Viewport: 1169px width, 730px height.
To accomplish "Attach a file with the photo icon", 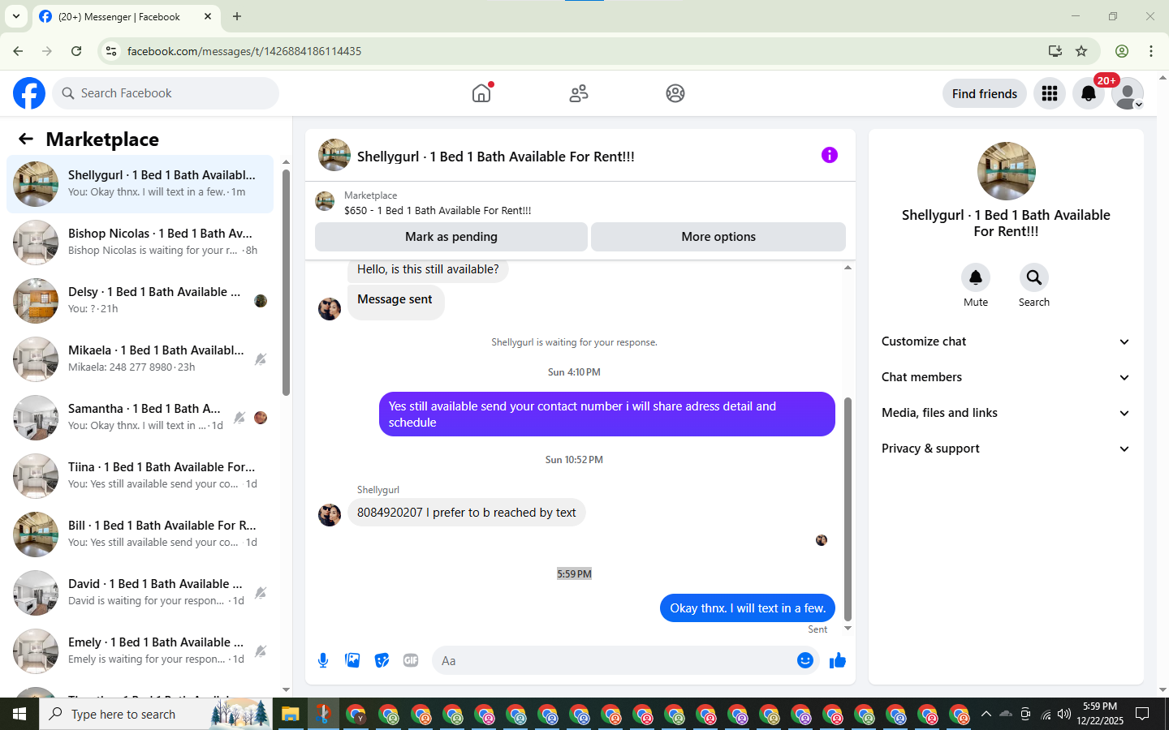I will coord(352,660).
